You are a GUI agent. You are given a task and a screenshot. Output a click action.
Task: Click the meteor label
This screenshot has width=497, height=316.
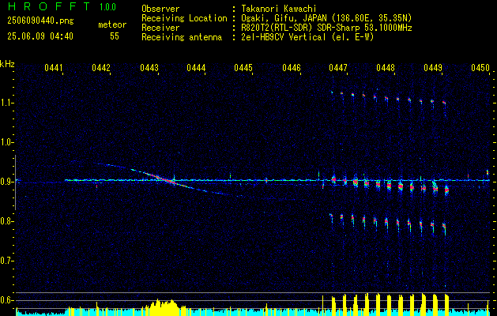(112, 24)
